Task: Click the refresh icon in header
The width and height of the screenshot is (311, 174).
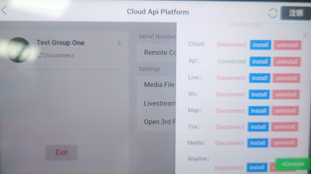Action: pos(272,14)
